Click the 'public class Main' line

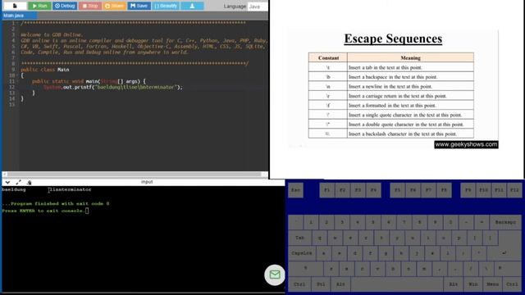click(45, 70)
